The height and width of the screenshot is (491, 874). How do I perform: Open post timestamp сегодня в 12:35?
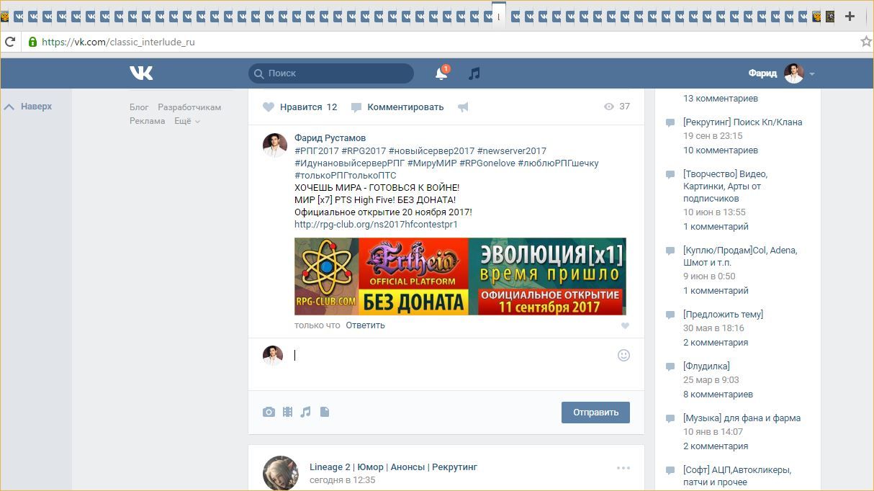point(342,480)
